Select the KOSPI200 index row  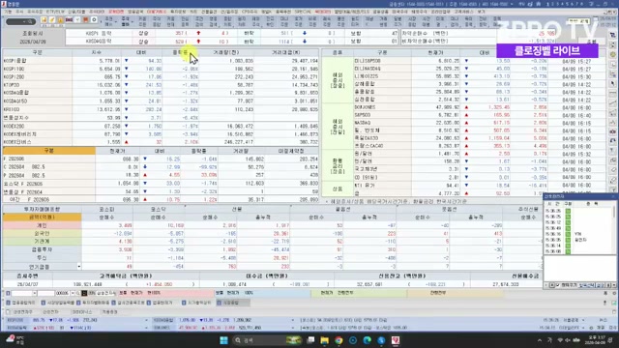click(161, 77)
